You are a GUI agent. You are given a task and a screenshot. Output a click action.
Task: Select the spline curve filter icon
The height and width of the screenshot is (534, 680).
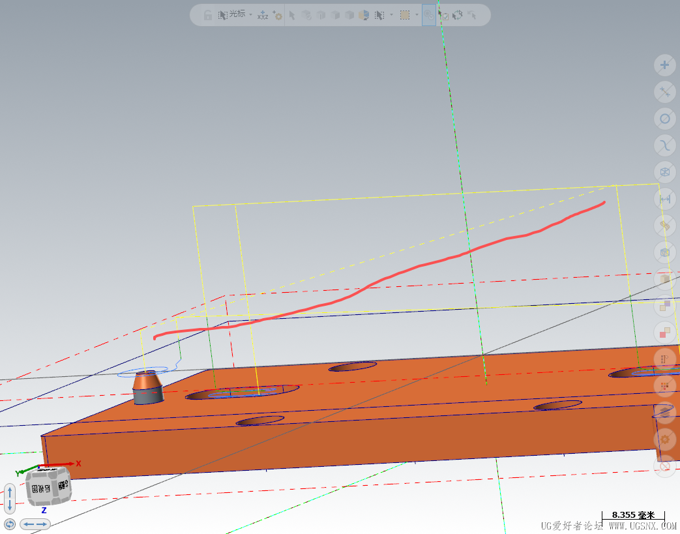tap(664, 145)
